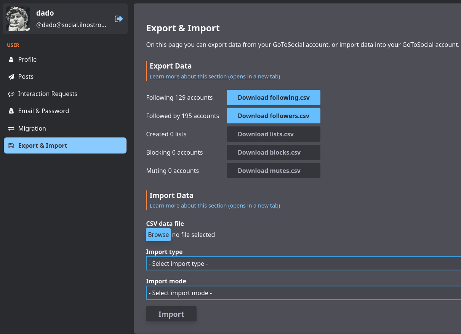Screen dimensions: 461x334
Task: Click the Interaction Requests speech bubble icon
Action: pos(11,94)
